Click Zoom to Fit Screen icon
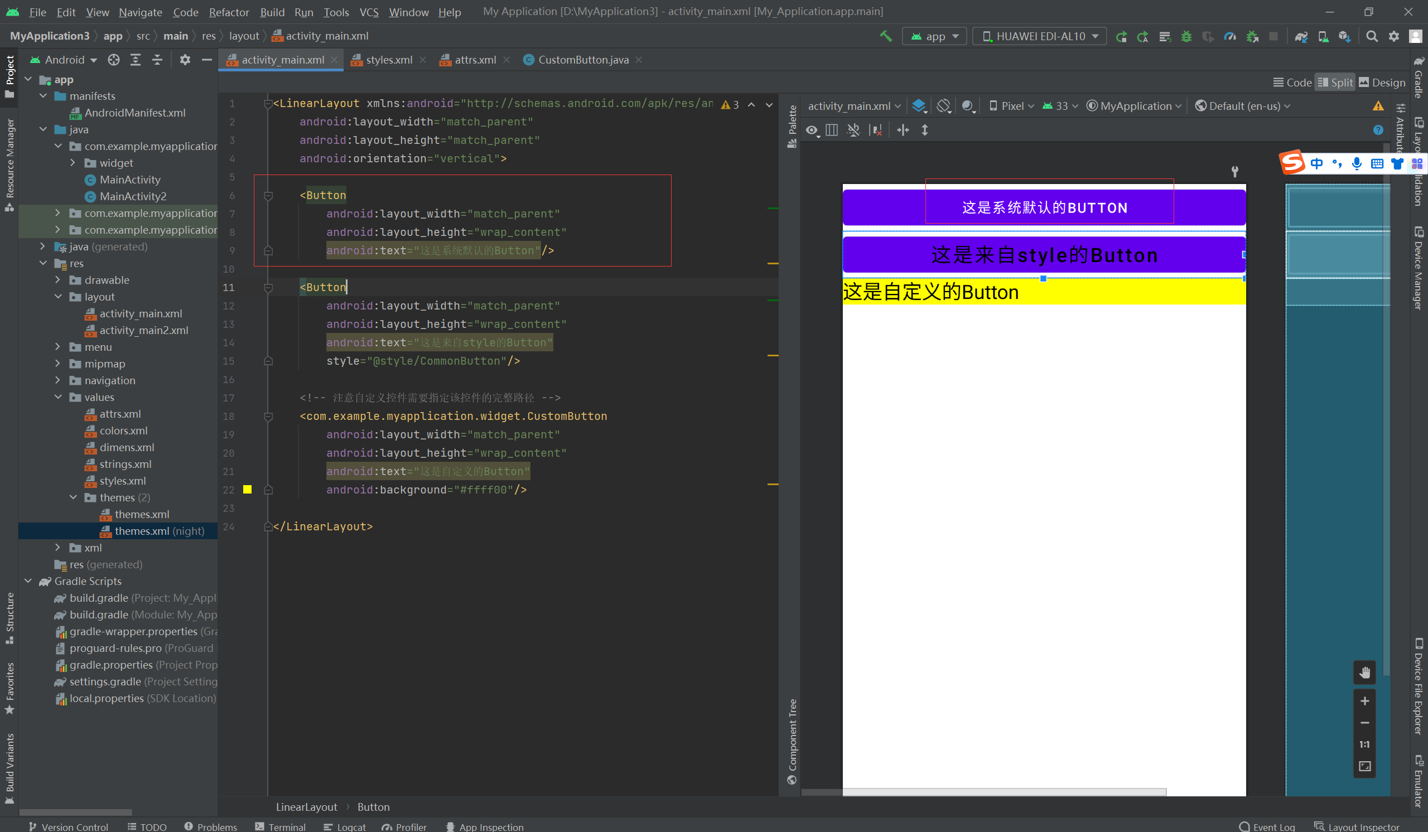The height and width of the screenshot is (832, 1428). [x=1364, y=766]
